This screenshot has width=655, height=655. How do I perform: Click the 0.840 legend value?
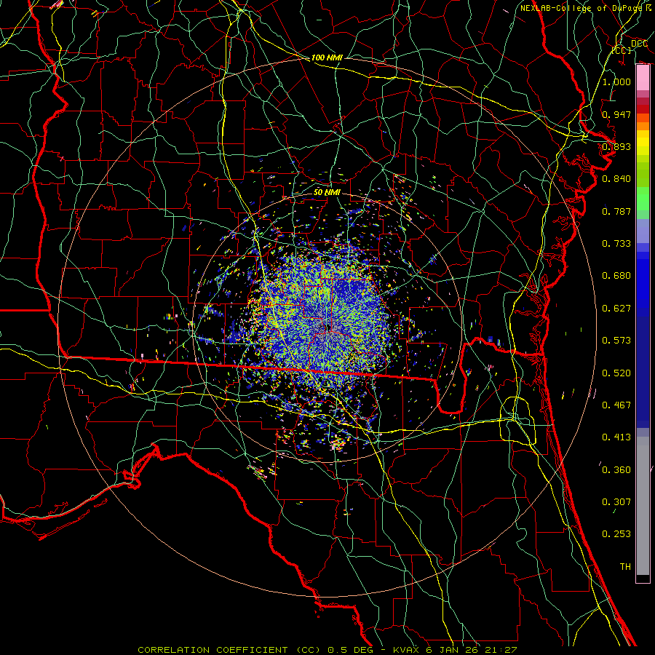click(x=616, y=179)
